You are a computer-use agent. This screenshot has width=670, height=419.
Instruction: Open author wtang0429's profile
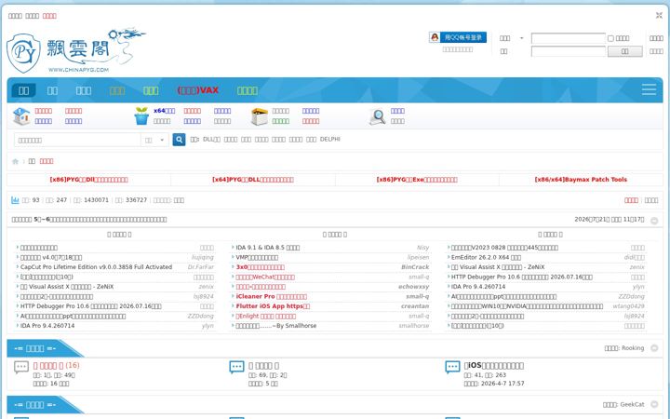(x=628, y=306)
